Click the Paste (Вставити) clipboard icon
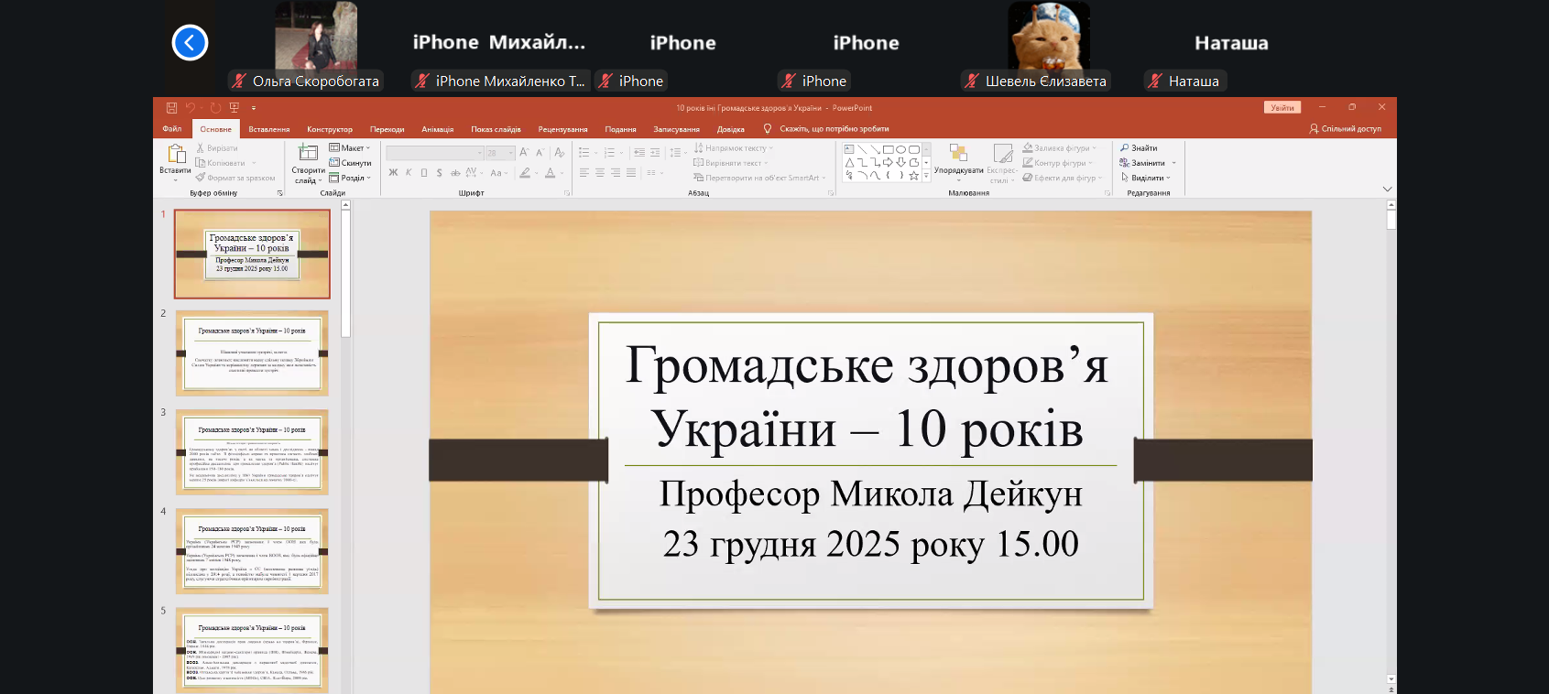 click(x=176, y=154)
